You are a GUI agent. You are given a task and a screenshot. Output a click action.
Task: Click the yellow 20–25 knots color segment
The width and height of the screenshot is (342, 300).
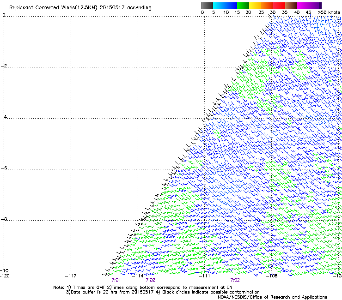pyautogui.click(x=255, y=6)
